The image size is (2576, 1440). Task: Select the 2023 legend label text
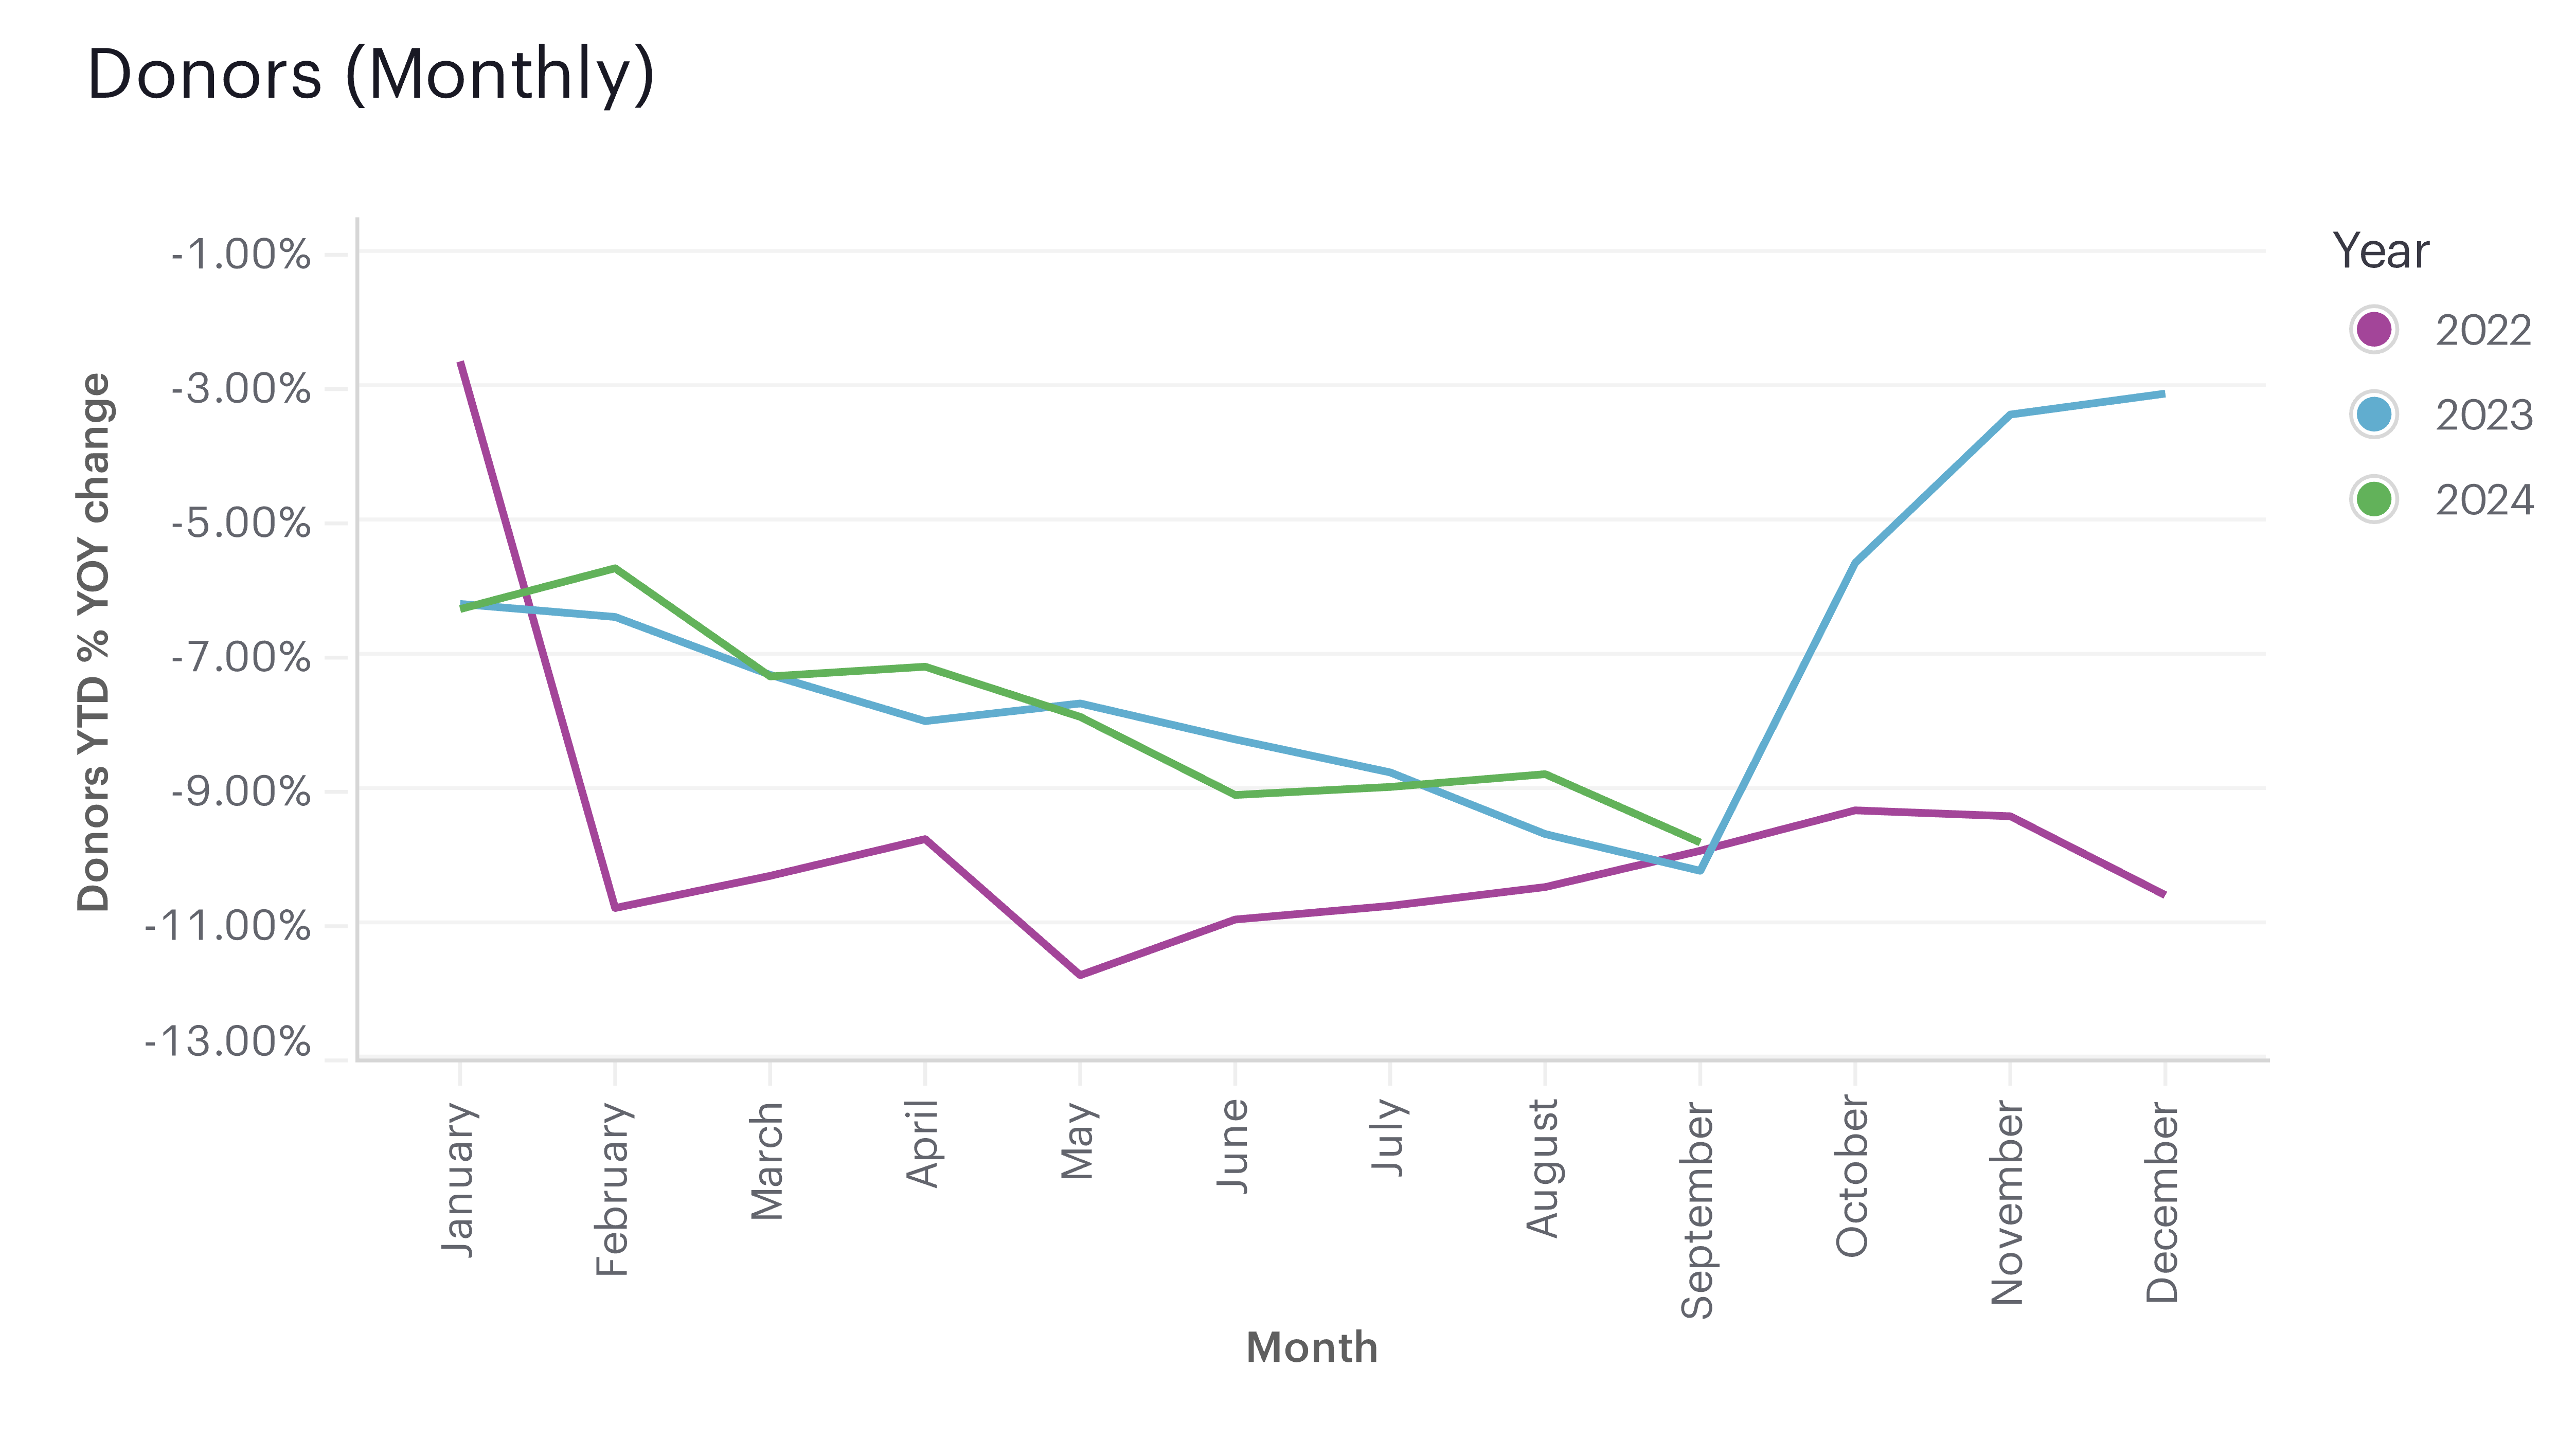click(2484, 415)
